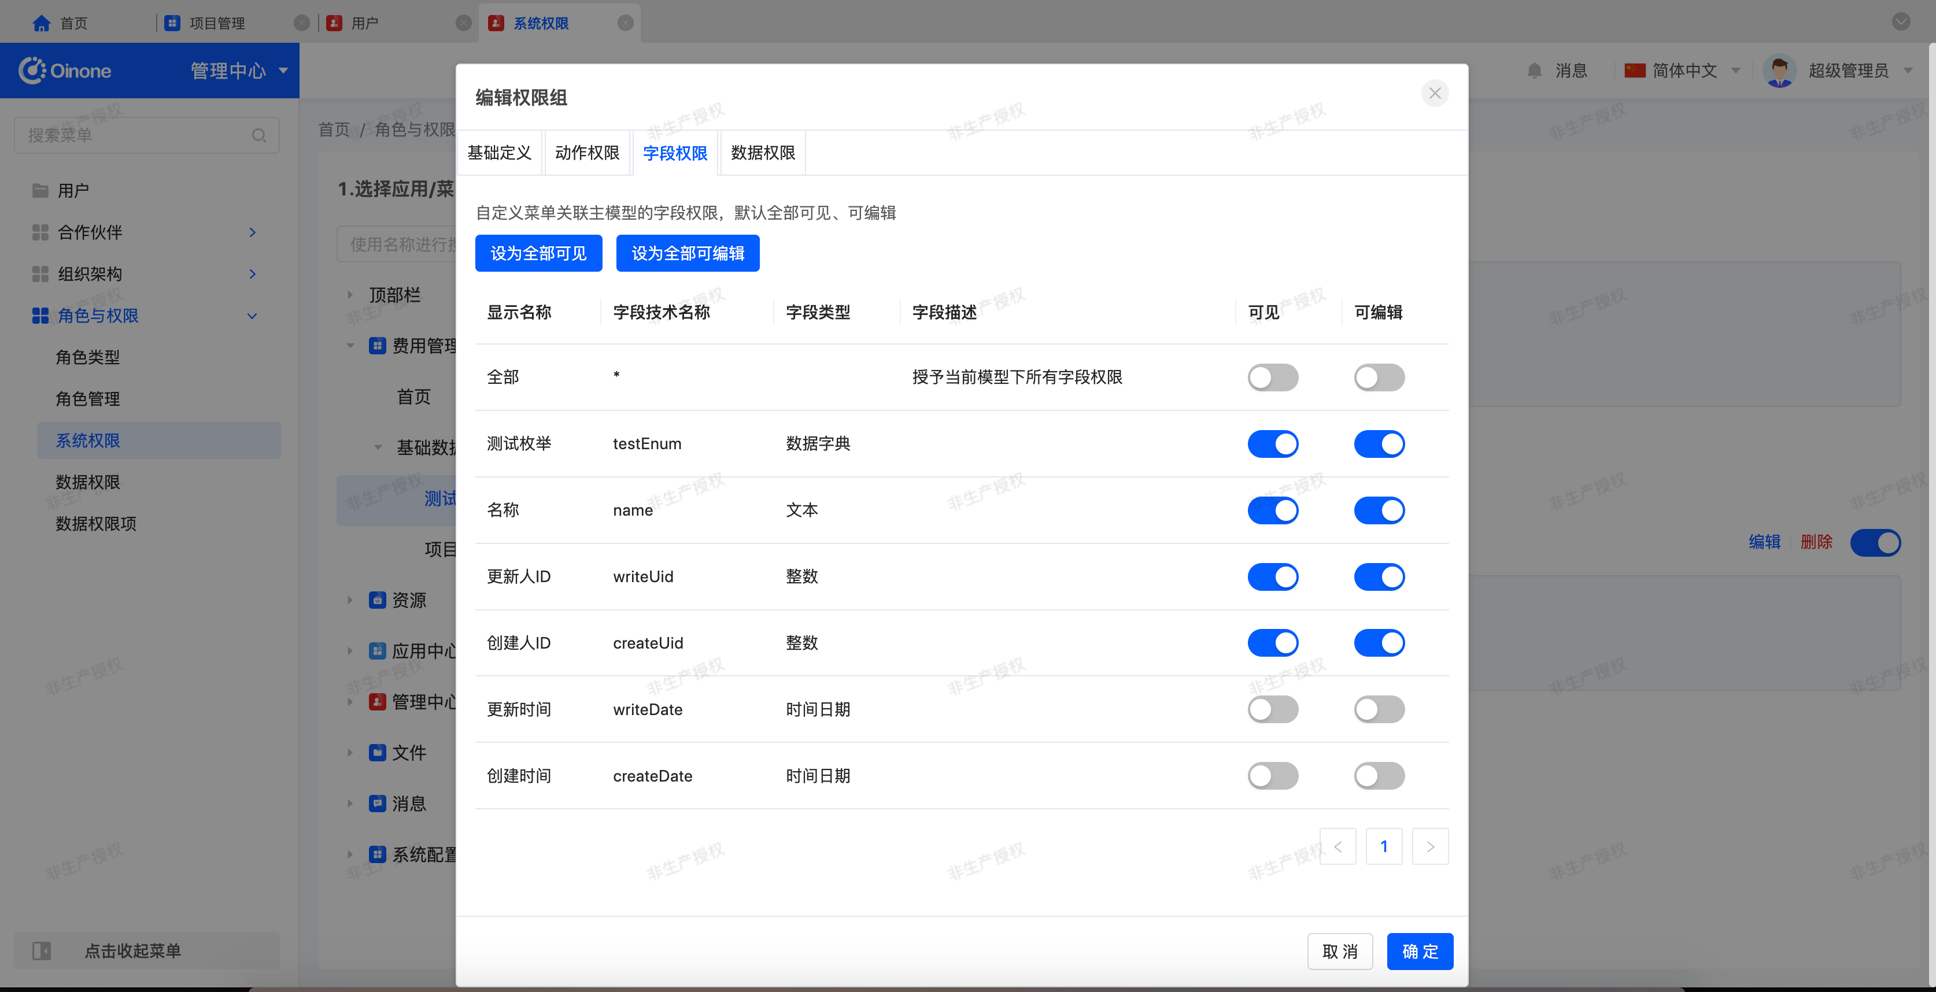This screenshot has width=1936, height=992.
Task: Click the home icon in tab bar
Action: coord(41,23)
